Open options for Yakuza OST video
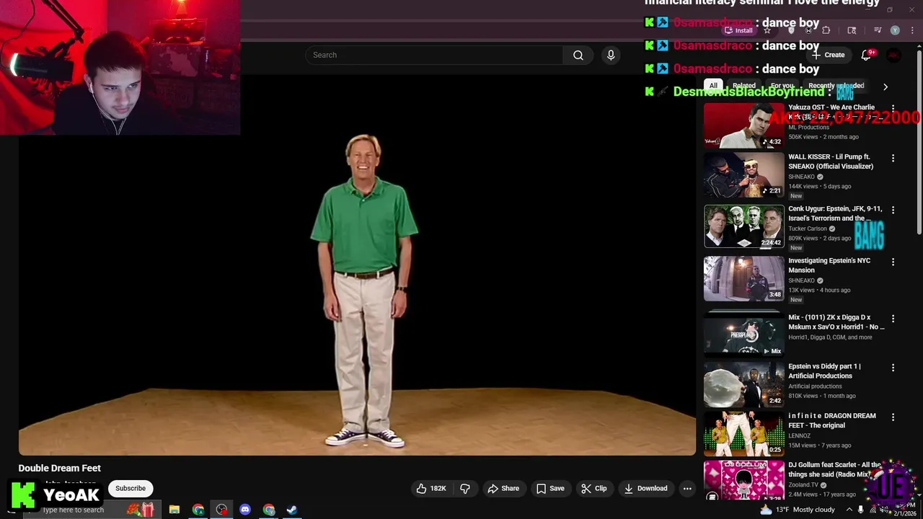The height and width of the screenshot is (519, 923). click(893, 108)
